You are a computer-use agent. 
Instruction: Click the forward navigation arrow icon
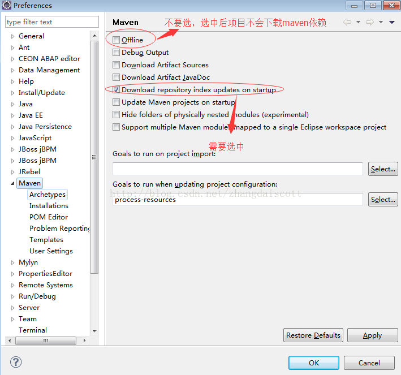[370, 22]
